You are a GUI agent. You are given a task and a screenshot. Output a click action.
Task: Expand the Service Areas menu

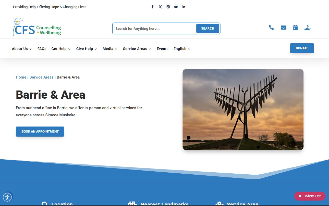(137, 49)
